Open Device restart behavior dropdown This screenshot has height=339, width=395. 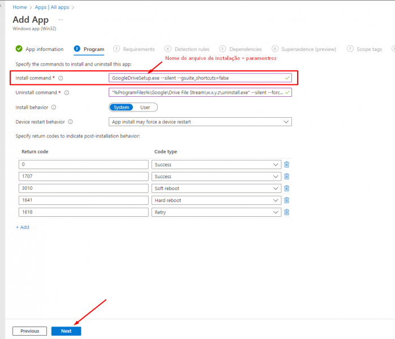(x=200, y=122)
